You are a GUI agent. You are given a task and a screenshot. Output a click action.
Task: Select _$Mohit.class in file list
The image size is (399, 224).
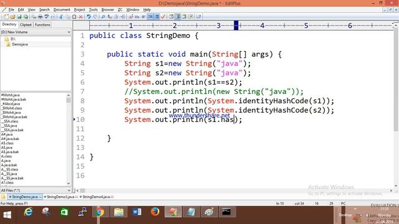pyautogui.click(x=11, y=108)
